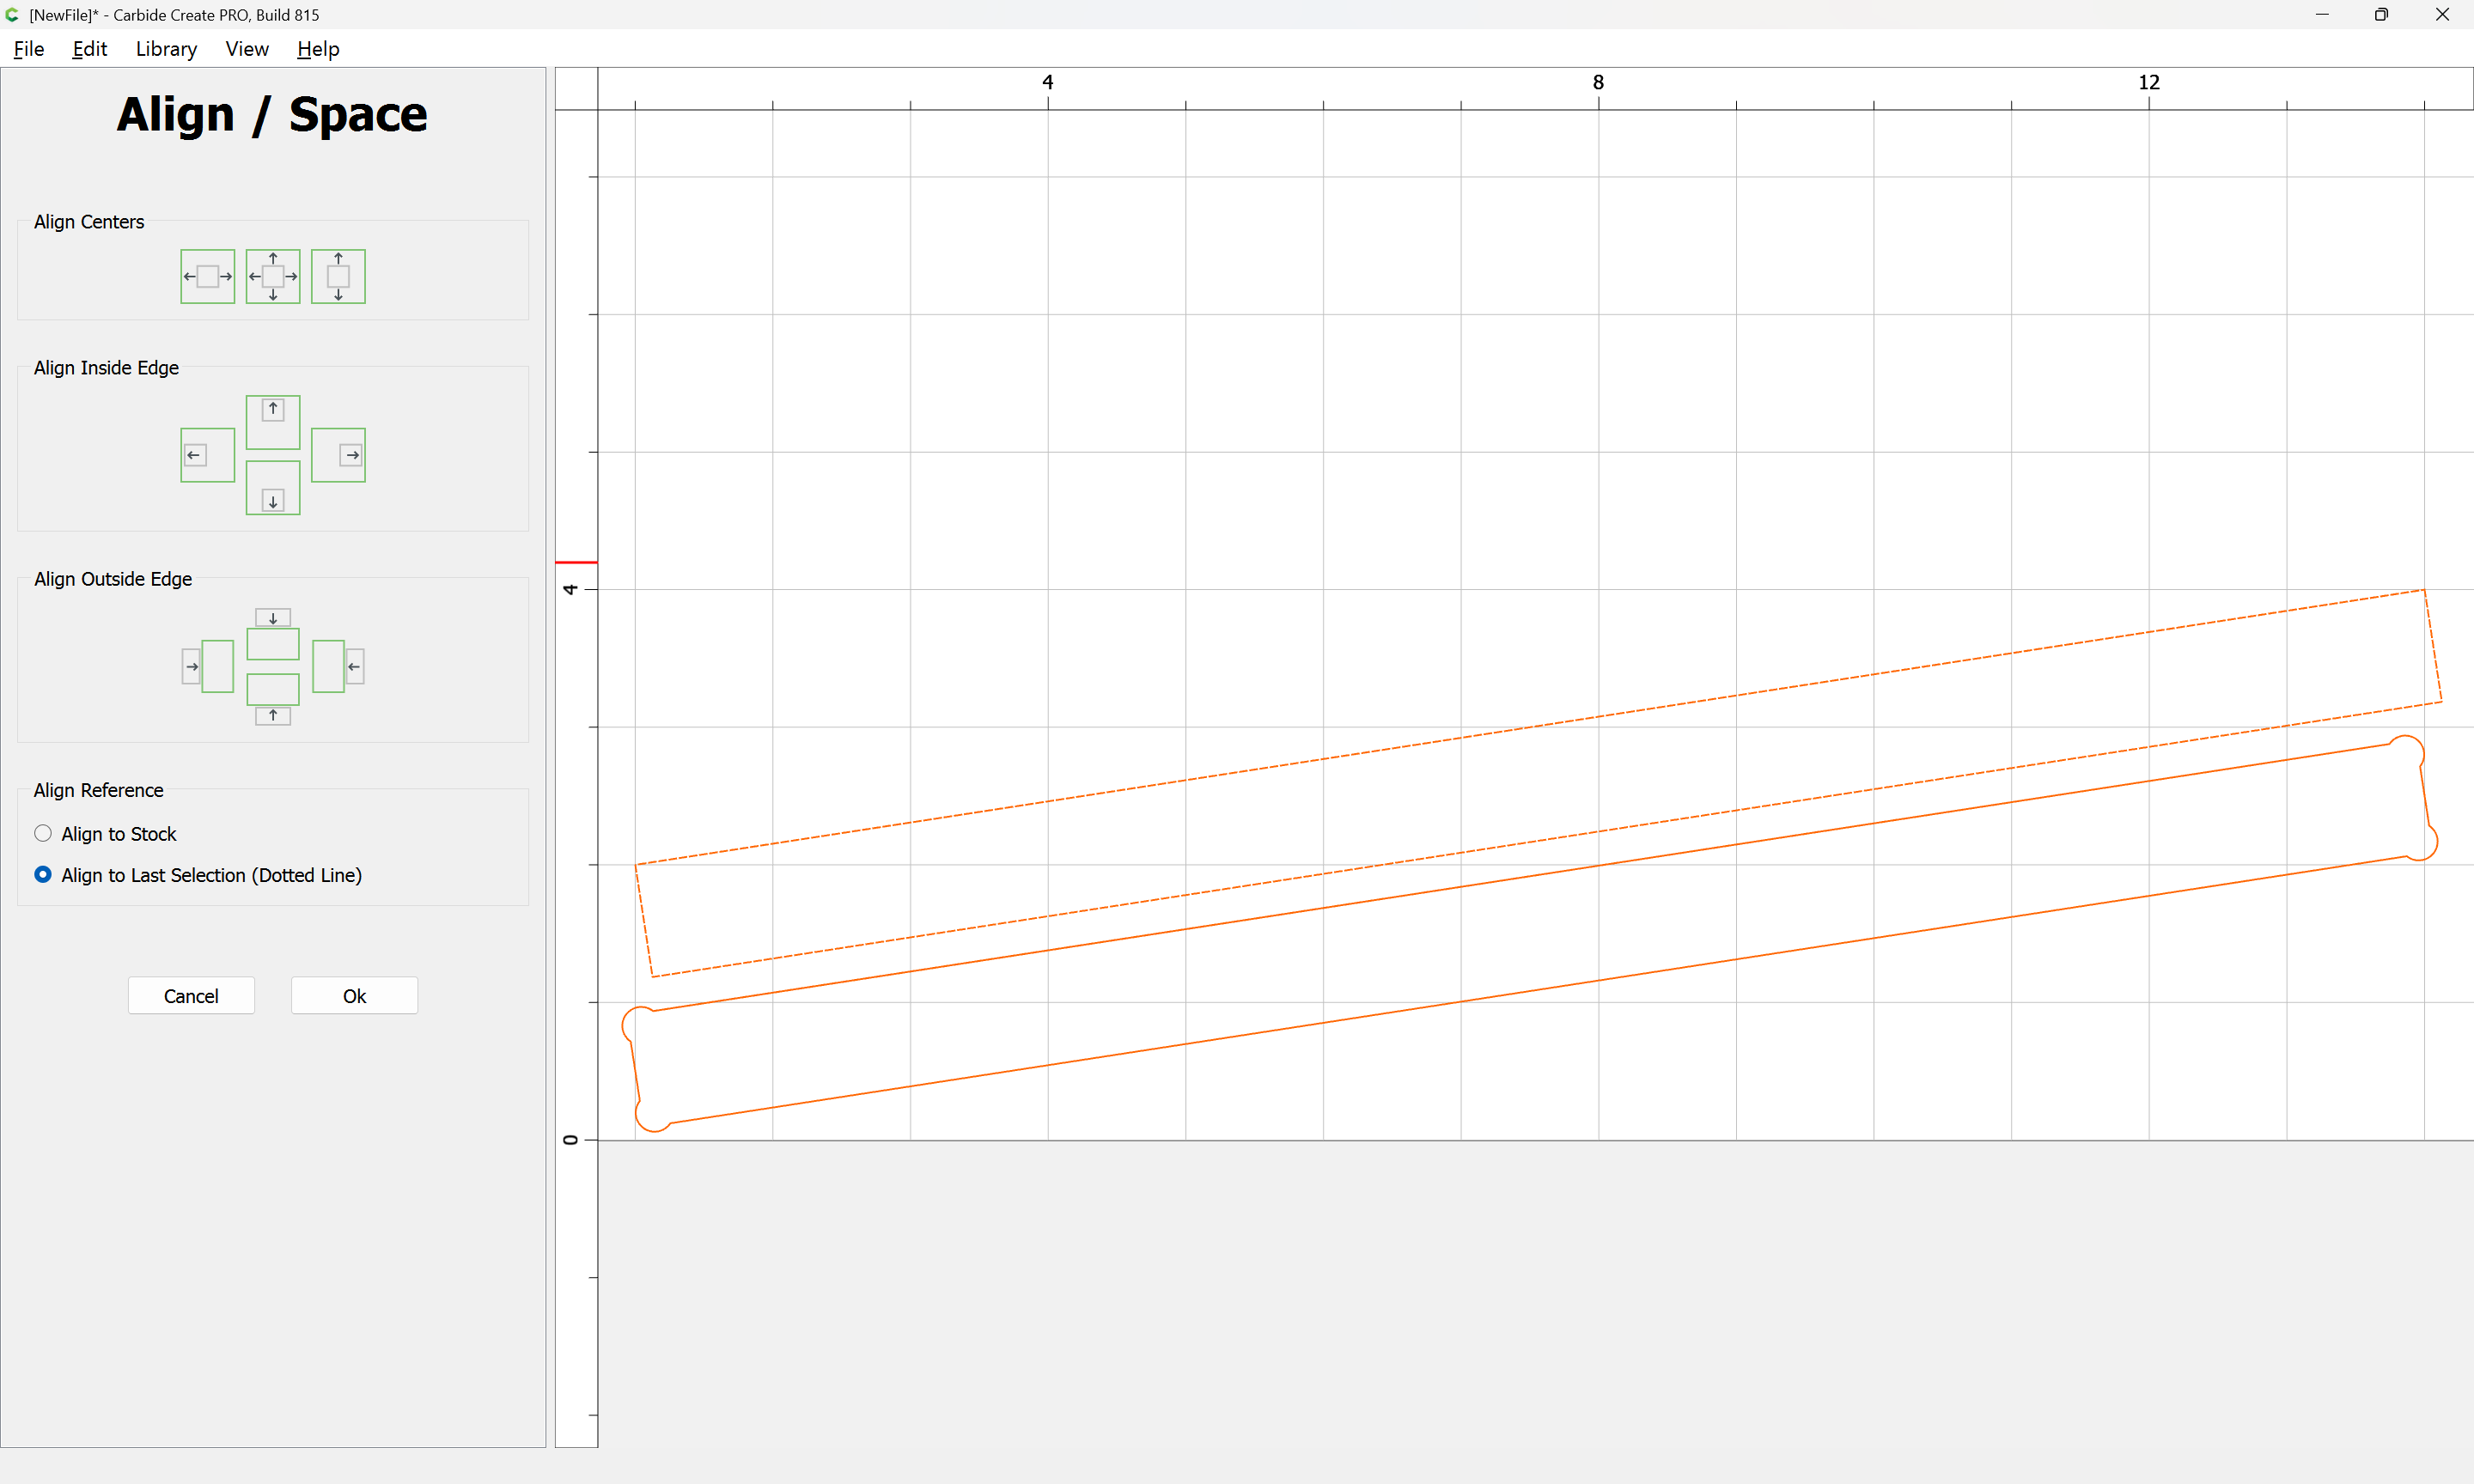
Task: Select align centers vertically icon
Action: [x=338, y=276]
